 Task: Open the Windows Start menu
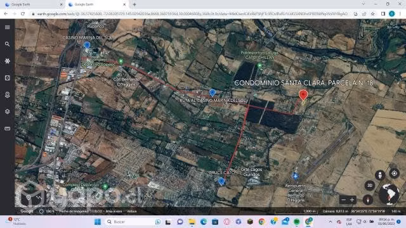(x=98, y=222)
